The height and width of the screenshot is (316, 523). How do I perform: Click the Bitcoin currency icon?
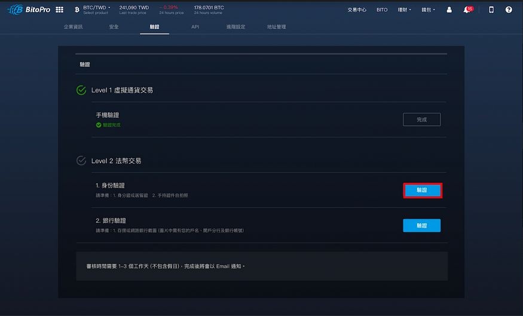77,10
